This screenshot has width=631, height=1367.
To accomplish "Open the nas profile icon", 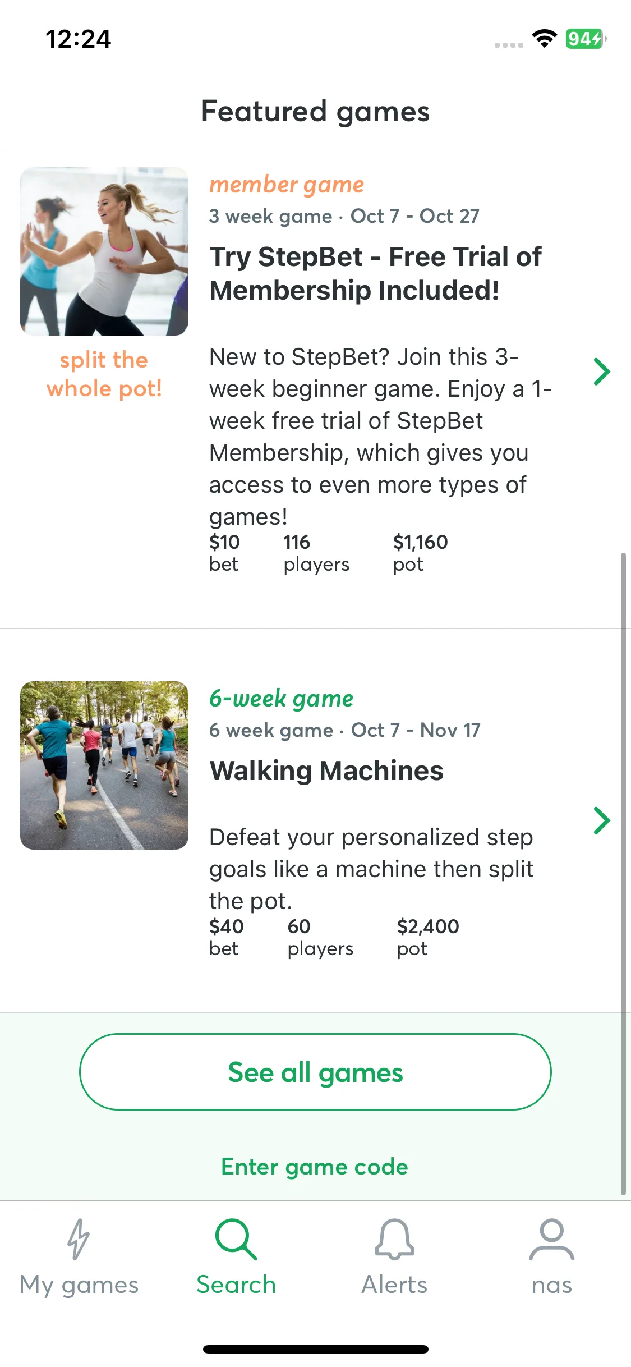I will (x=552, y=1239).
